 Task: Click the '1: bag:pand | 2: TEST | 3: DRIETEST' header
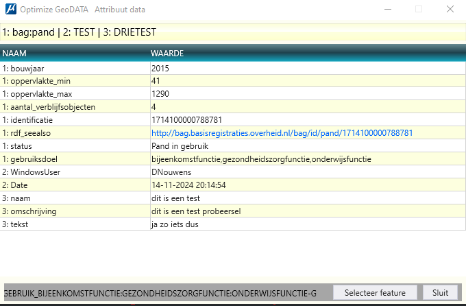[233, 32]
